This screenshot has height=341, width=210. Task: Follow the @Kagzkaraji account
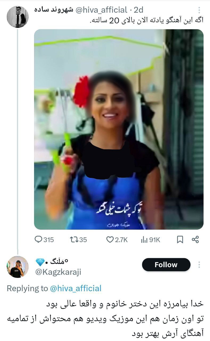pos(166,265)
